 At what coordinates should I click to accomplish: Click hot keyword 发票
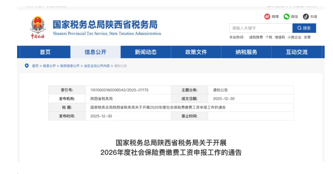tap(307, 37)
